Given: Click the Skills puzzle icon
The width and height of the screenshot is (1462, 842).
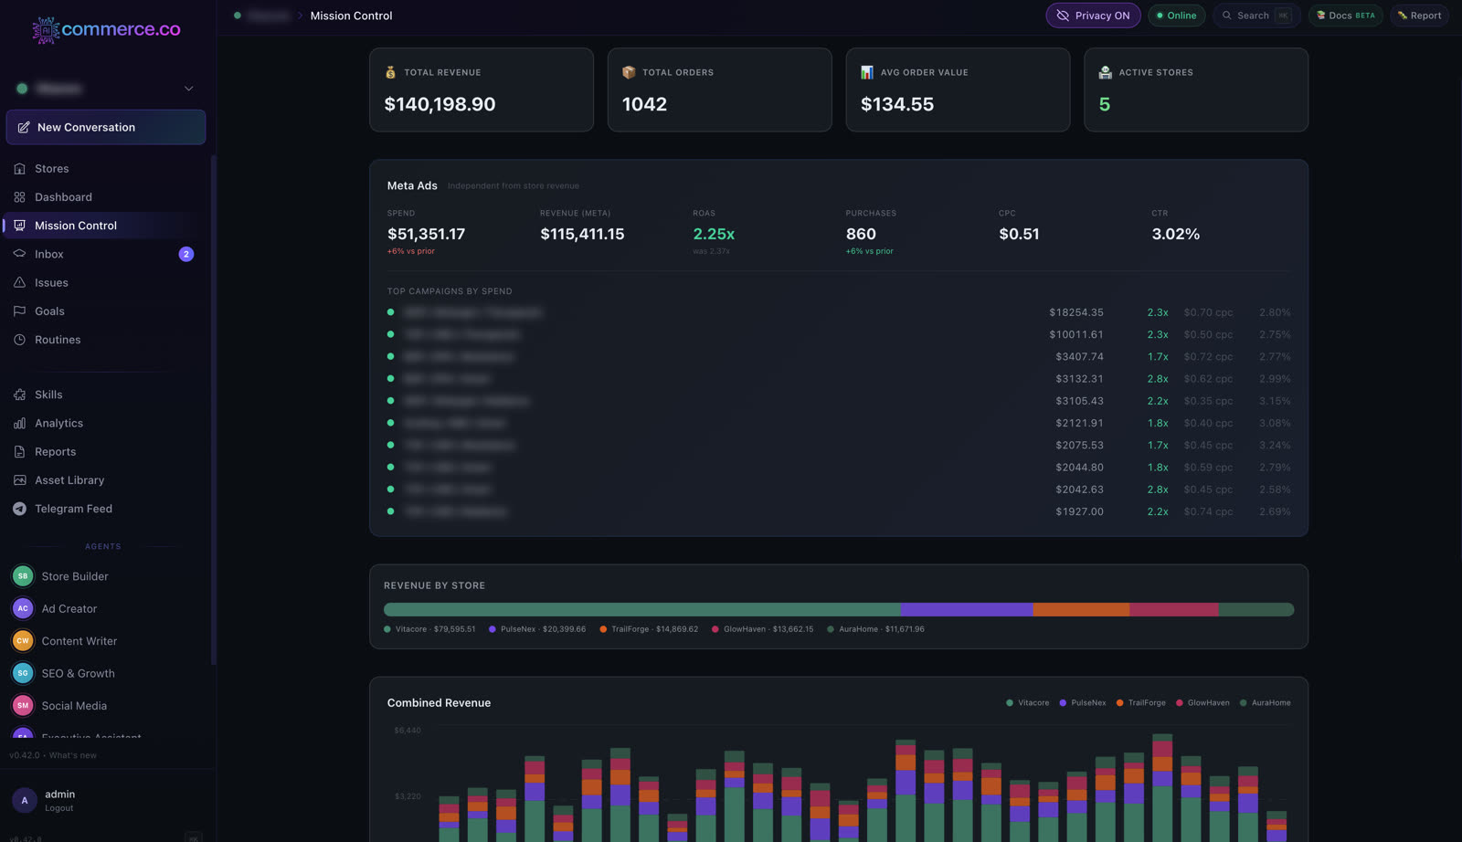Looking at the screenshot, I should point(19,395).
